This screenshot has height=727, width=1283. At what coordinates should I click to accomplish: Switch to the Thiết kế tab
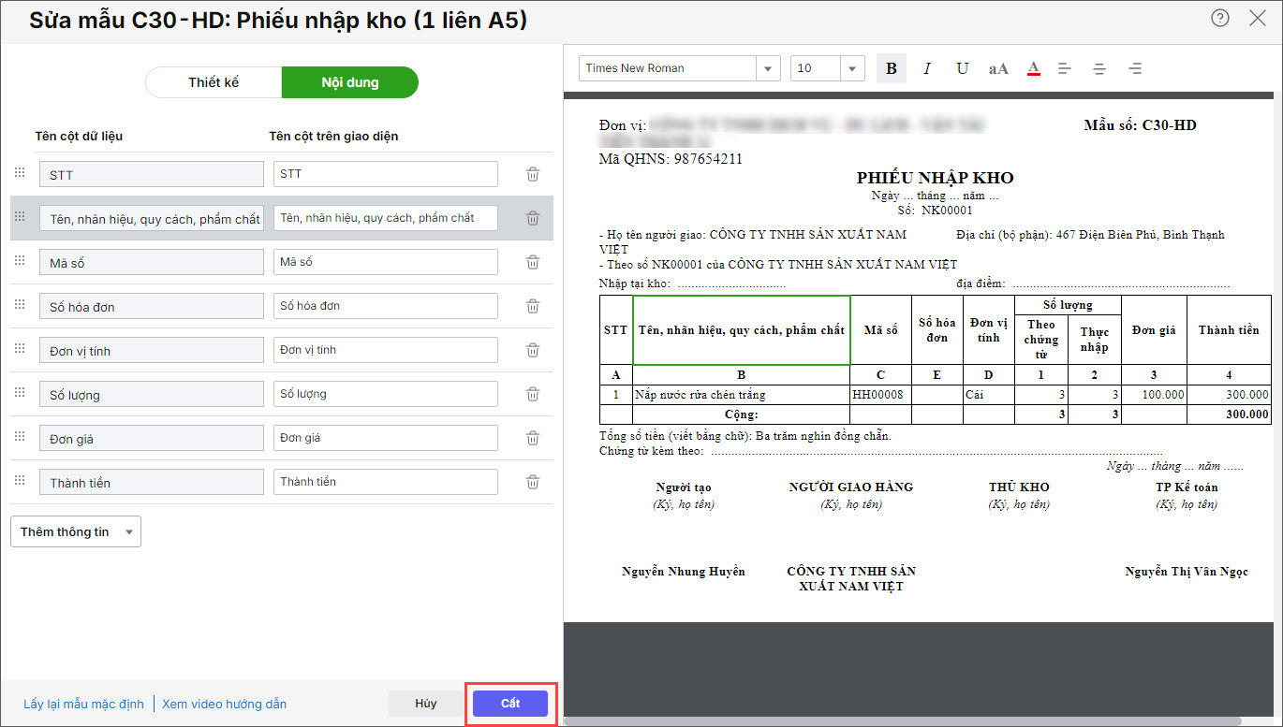[214, 82]
